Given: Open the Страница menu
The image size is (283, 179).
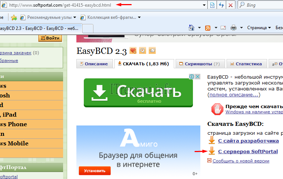Looking at the screenshot, I should [259, 28].
